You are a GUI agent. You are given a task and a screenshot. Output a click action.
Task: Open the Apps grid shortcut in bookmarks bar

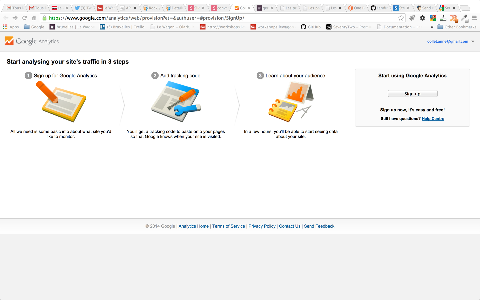point(11,27)
